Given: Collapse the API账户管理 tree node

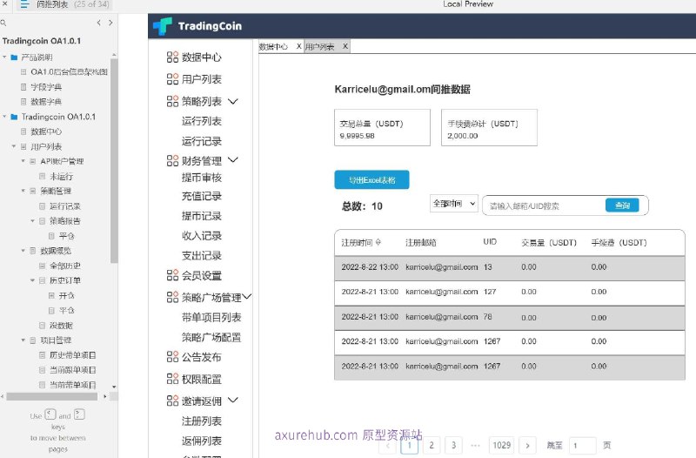Looking at the screenshot, I should coord(23,161).
